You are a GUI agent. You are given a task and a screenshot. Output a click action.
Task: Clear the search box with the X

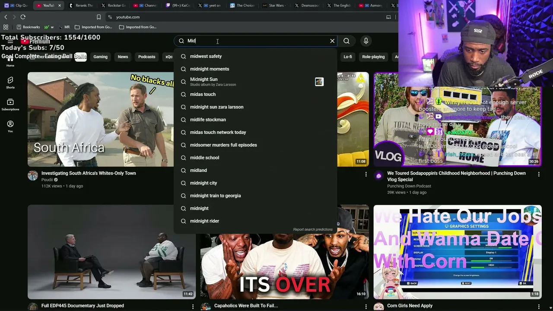[332, 41]
